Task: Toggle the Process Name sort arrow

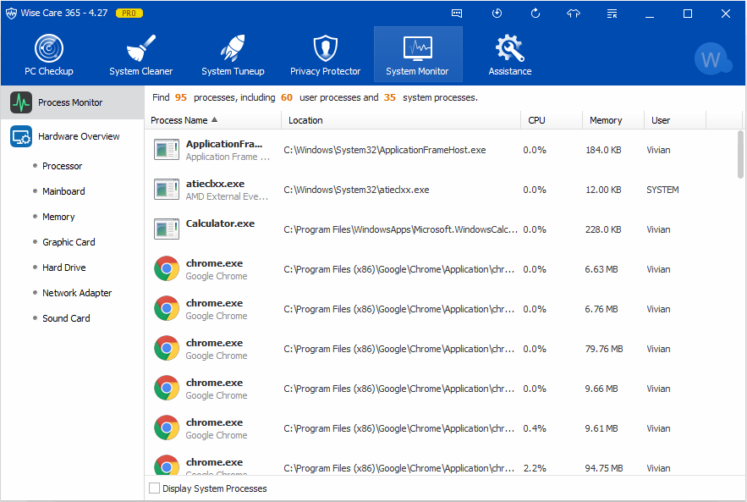Action: (214, 119)
